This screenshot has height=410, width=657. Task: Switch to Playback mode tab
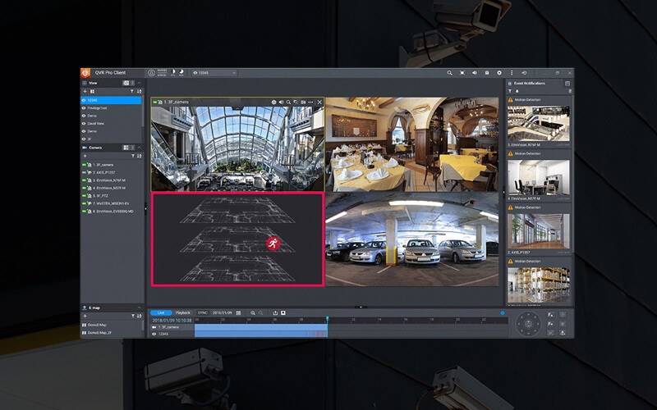tap(183, 312)
